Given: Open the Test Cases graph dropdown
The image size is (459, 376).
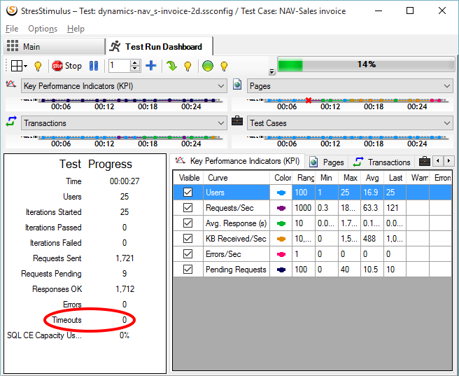Looking at the screenshot, I should pos(350,123).
